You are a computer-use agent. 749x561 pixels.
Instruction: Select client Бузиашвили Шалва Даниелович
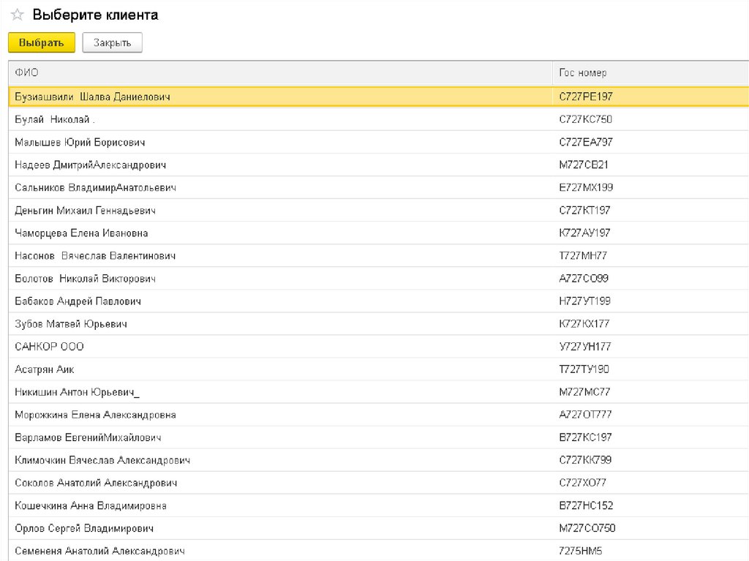click(x=92, y=97)
